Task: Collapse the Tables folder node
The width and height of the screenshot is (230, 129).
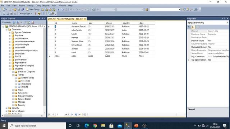Action: click(x=13, y=75)
